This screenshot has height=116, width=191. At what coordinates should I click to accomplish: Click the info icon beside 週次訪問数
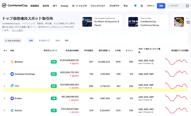[109, 51]
